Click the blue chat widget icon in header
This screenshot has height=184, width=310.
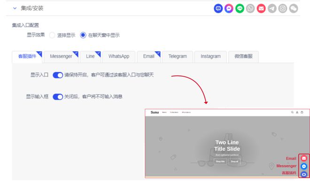click(218, 8)
